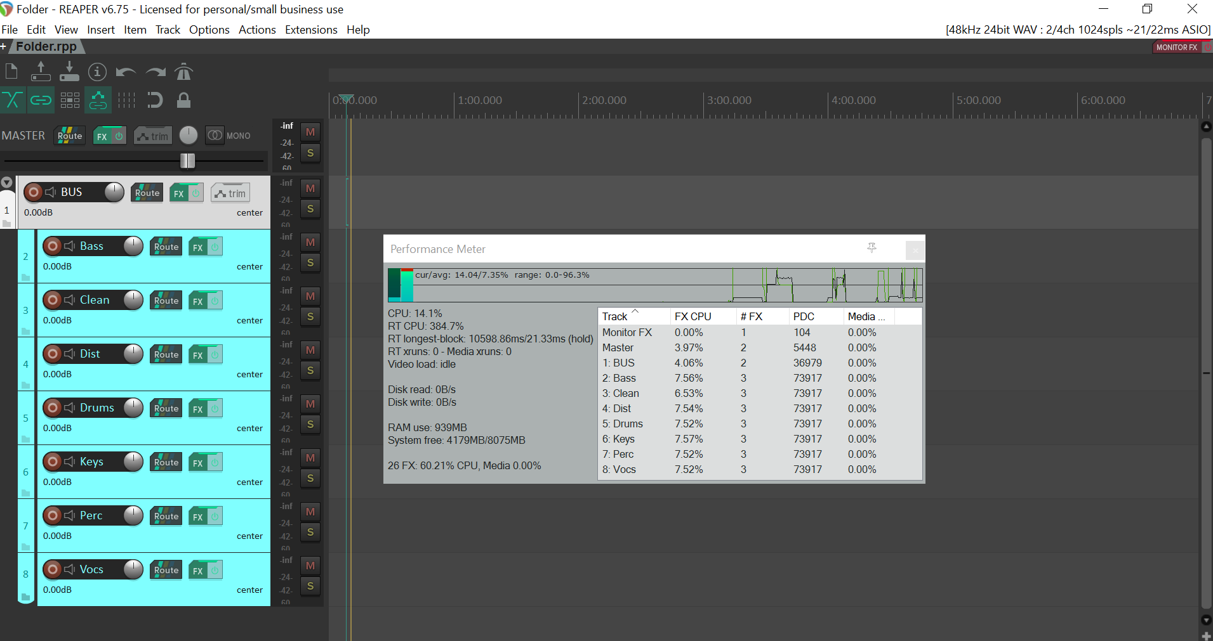Open the Extensions menu

click(311, 30)
